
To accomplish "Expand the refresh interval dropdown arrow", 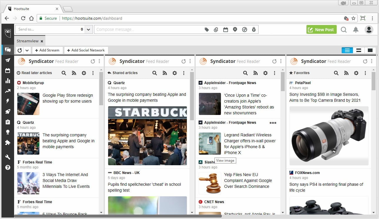I will point(27,50).
